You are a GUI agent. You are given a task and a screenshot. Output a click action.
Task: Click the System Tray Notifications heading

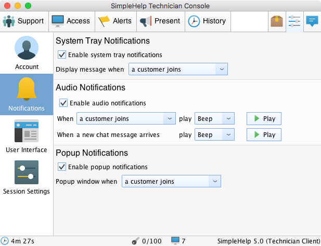[102, 40]
